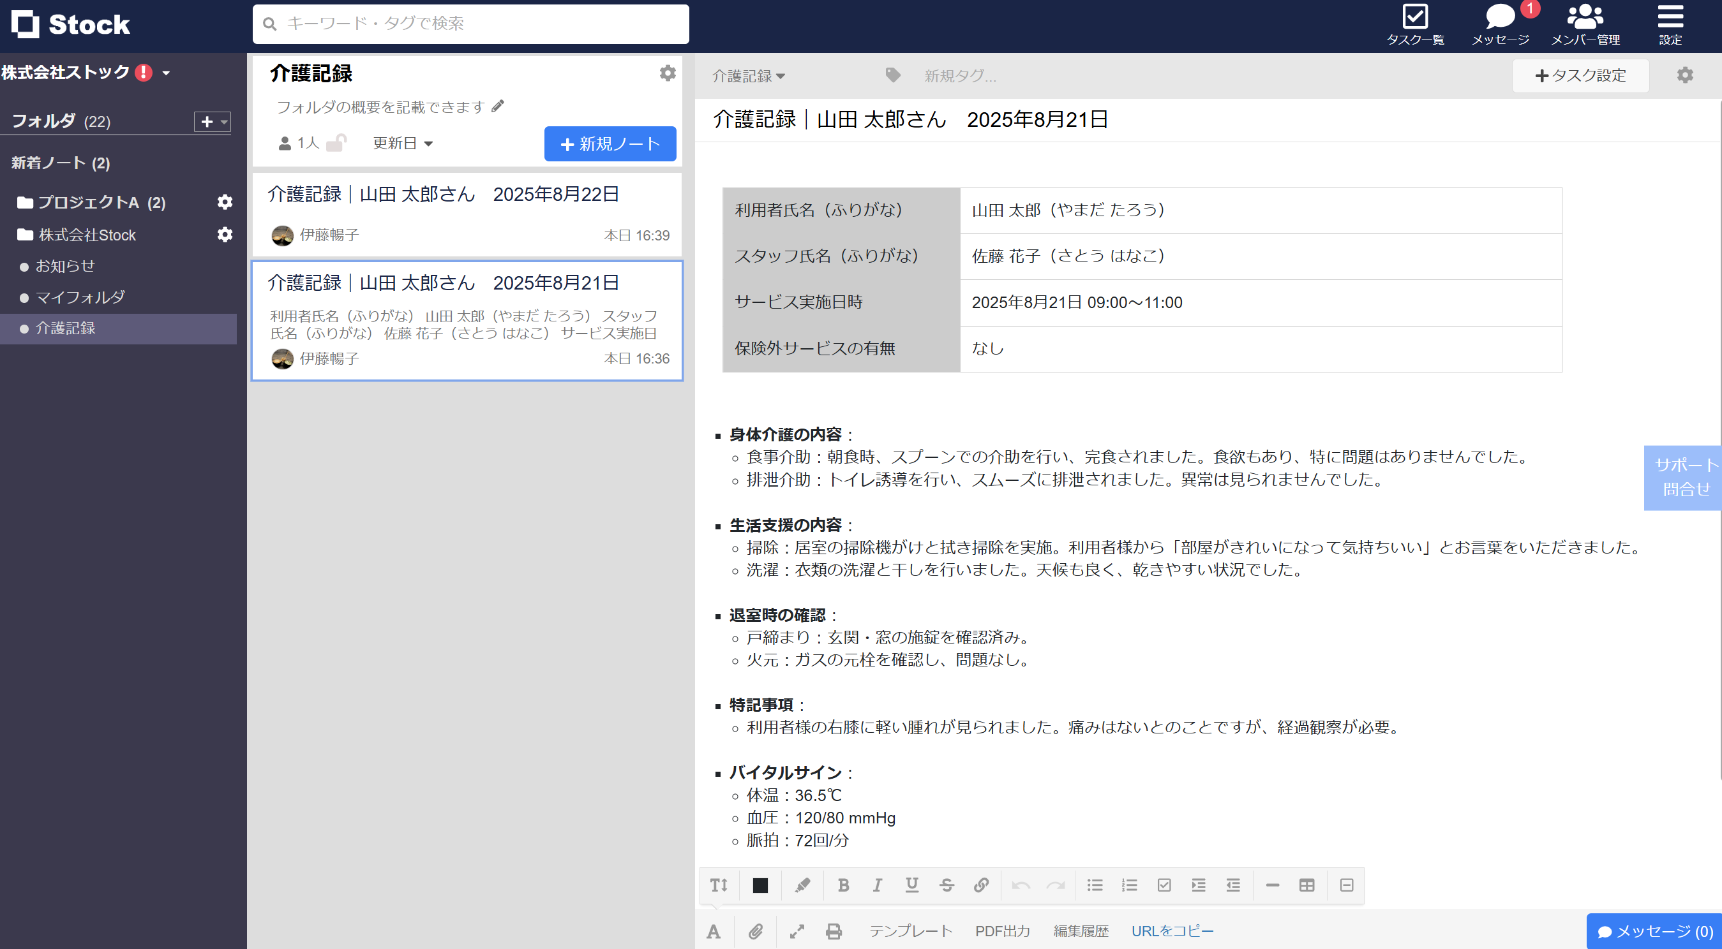The image size is (1722, 949).
Task: Enable the highlighter pen in the toolbar
Action: [x=802, y=886]
